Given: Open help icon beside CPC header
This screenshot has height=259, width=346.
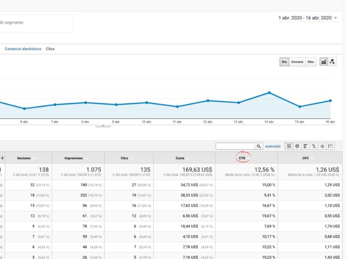Looking at the screenshot, I should click(312, 158).
